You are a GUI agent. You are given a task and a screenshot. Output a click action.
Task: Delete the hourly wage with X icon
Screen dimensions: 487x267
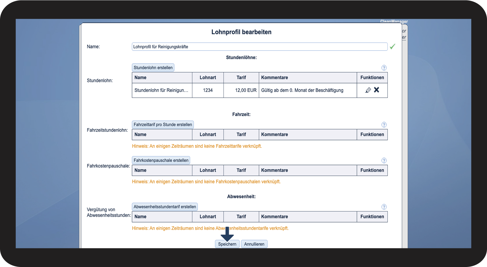point(376,90)
